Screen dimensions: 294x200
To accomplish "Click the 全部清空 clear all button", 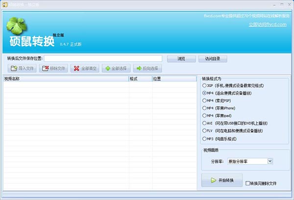I will pyautogui.click(x=85, y=68).
